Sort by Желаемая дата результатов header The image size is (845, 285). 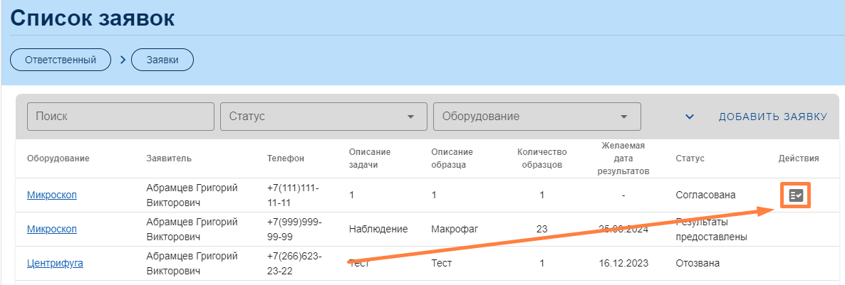[x=623, y=158]
